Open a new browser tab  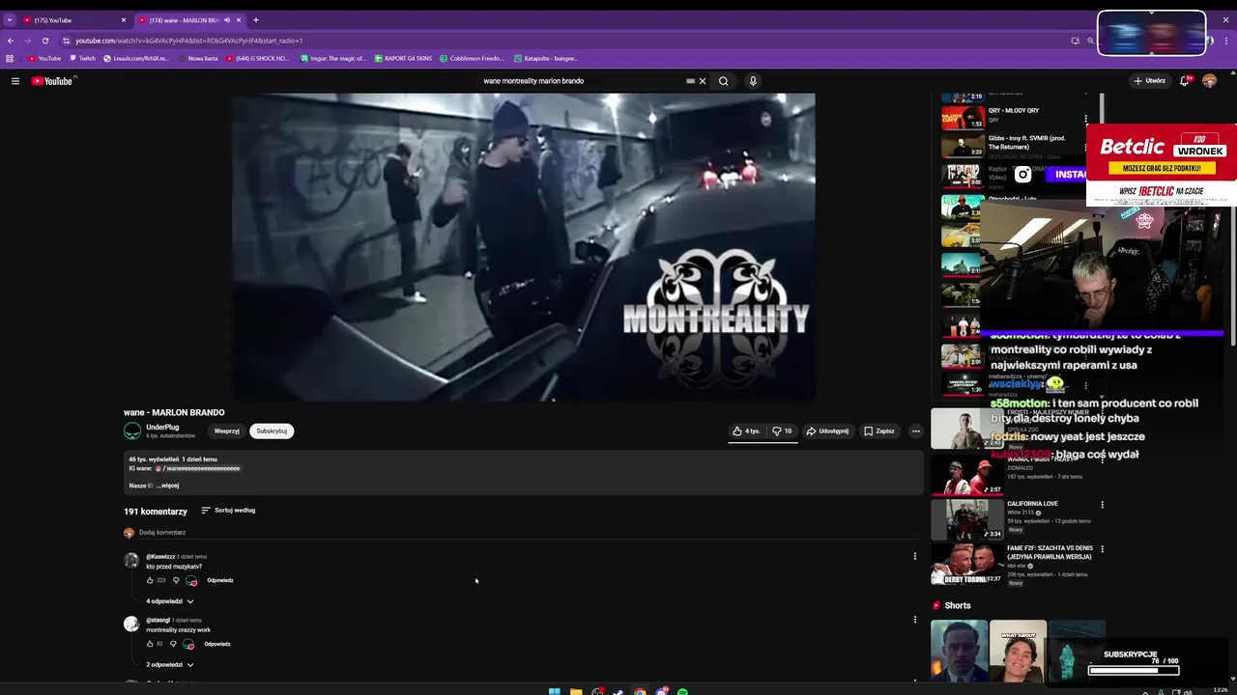click(x=256, y=20)
